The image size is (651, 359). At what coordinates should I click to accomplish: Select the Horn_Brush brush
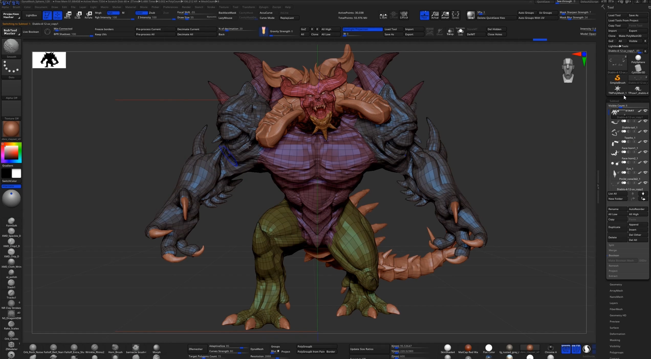(x=115, y=349)
